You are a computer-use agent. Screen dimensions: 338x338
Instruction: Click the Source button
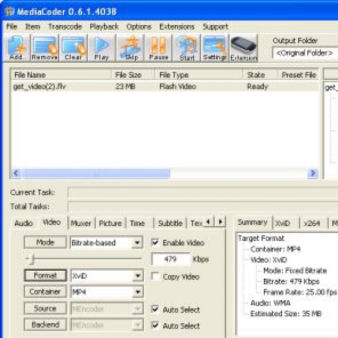tap(45, 308)
